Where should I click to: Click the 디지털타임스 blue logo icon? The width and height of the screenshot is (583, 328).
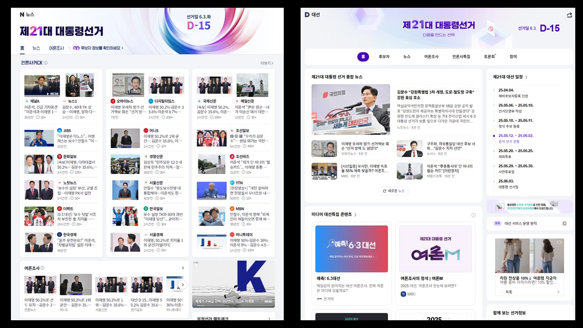(150, 101)
